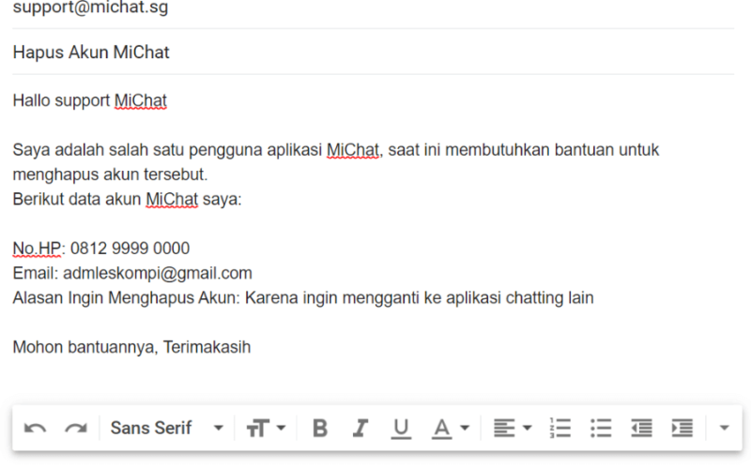Image resolution: width=751 pixels, height=469 pixels.
Task: Click the text menghapus akun tersebut
Action: pyautogui.click(x=110, y=174)
